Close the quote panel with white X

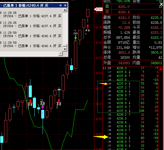(162, 4)
